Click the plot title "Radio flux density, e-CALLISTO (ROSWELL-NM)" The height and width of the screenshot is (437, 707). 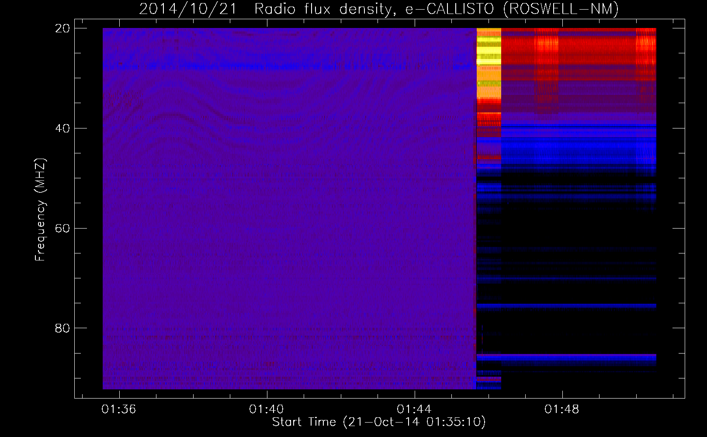pos(437,9)
